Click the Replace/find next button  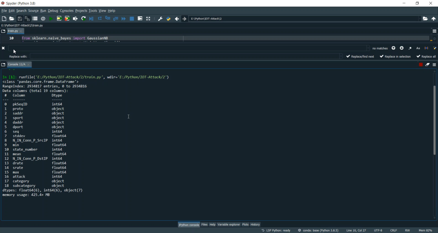[x=360, y=57]
